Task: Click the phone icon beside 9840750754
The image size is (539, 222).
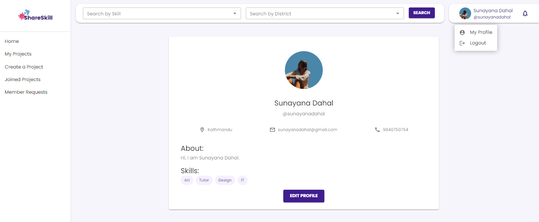Action: [377, 129]
